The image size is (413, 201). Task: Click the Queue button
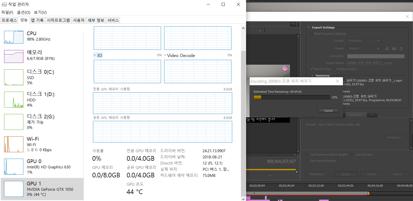pyautogui.click(x=346, y=174)
